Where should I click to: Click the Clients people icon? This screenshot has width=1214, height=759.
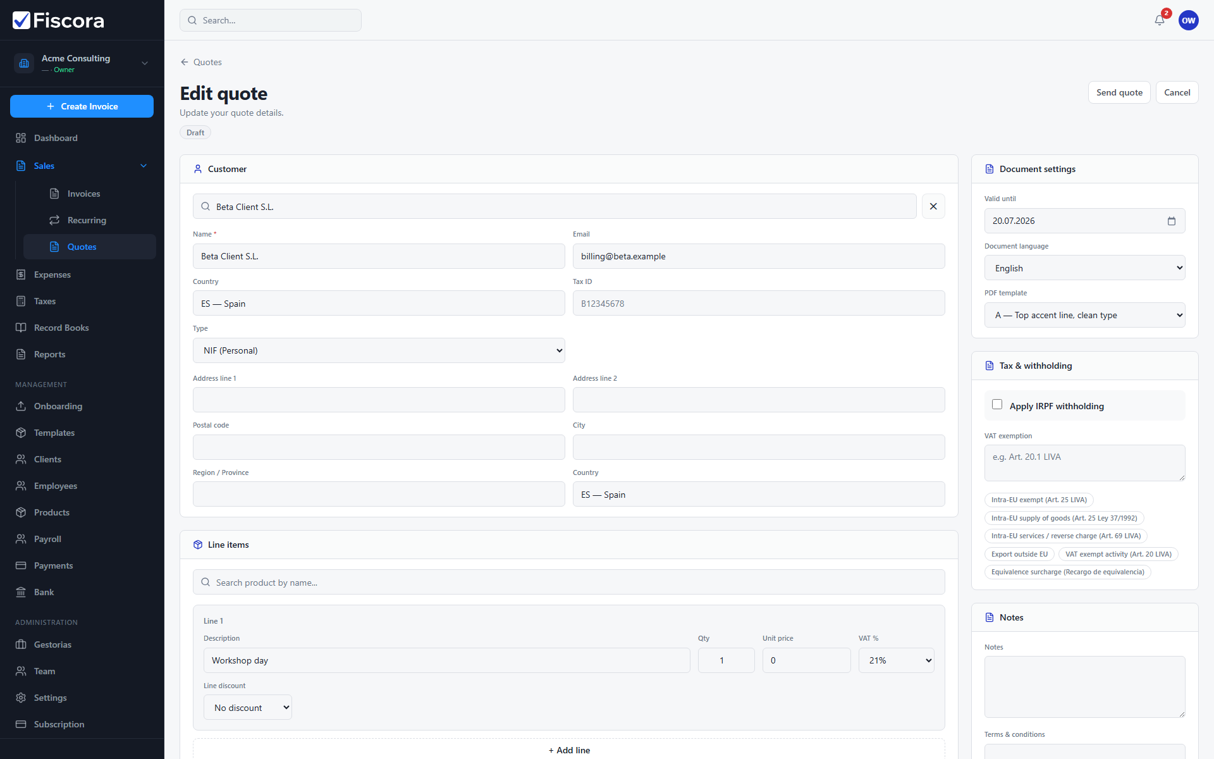21,459
